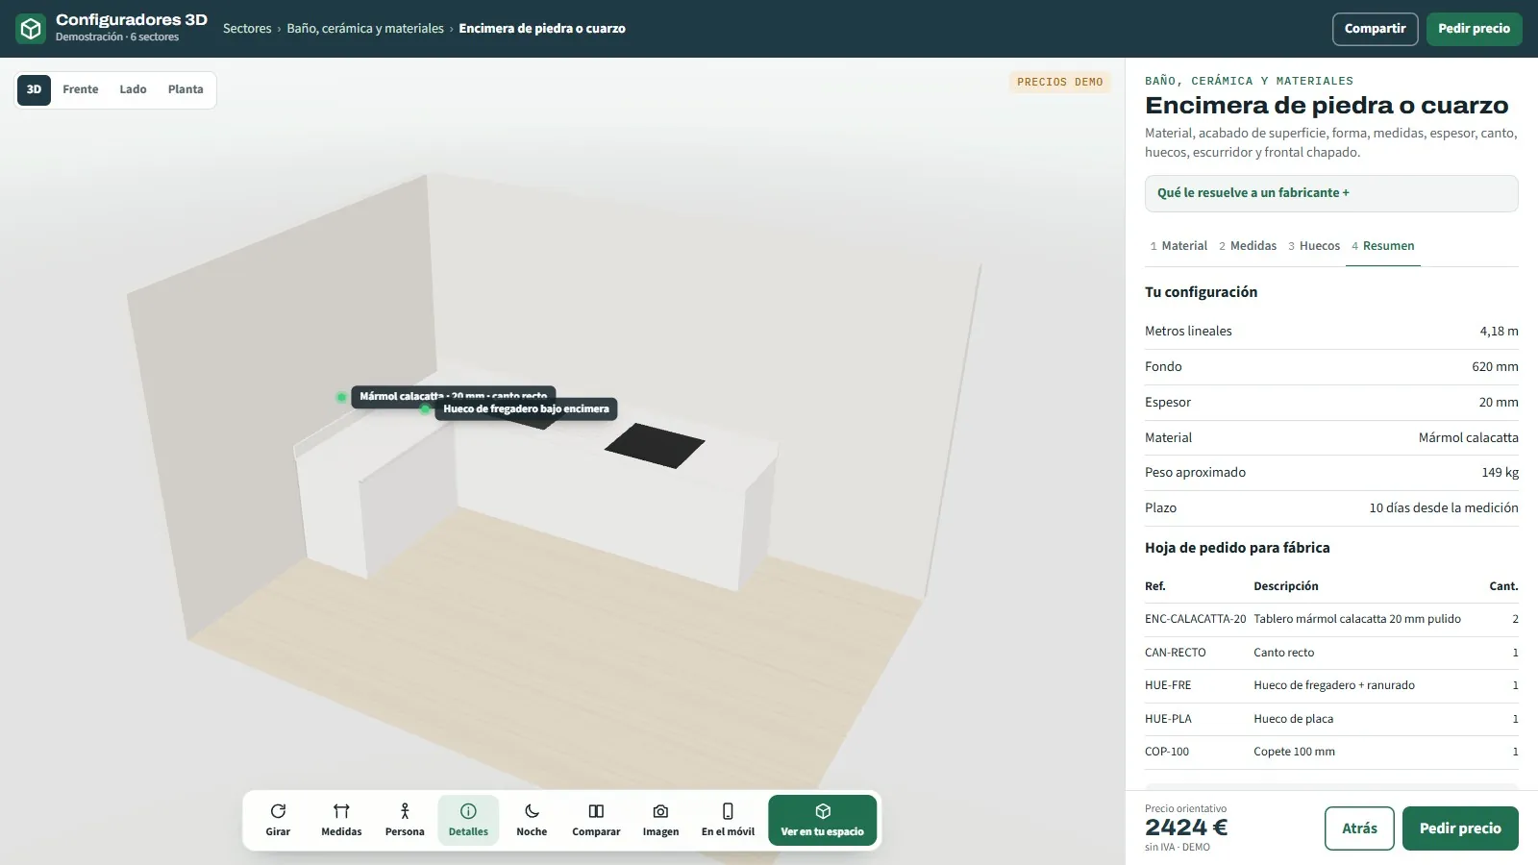Open En el móvil option
This screenshot has width=1538, height=865.
tap(728, 820)
